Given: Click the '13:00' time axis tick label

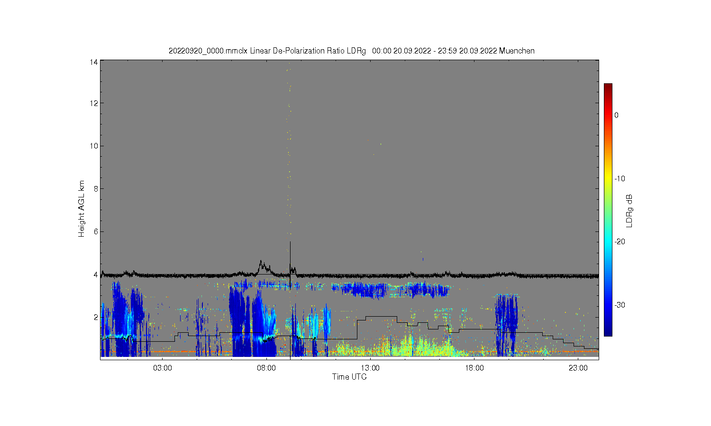Looking at the screenshot, I should (x=370, y=368).
